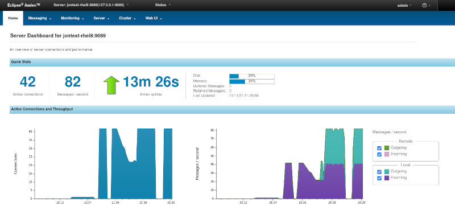Uncheck Remote Outgoing checkbox
Image resolution: width=455 pixels, height=219 pixels.
pyautogui.click(x=379, y=148)
